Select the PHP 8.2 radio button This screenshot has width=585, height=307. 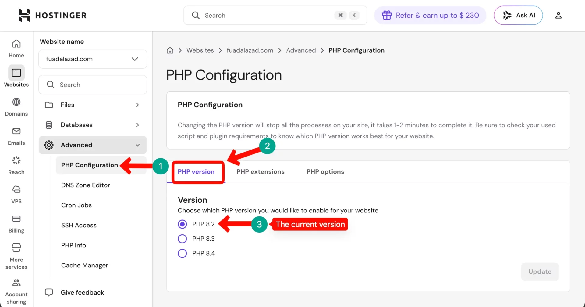coord(182,224)
